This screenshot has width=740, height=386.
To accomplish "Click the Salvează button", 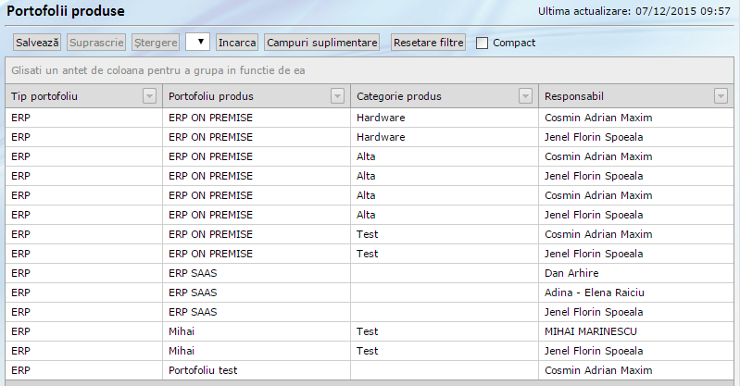I will click(37, 43).
